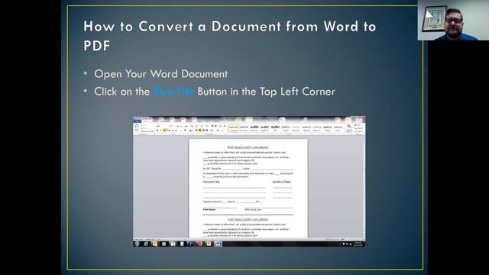Click the Word document vertical scrollbar

tap(364, 186)
